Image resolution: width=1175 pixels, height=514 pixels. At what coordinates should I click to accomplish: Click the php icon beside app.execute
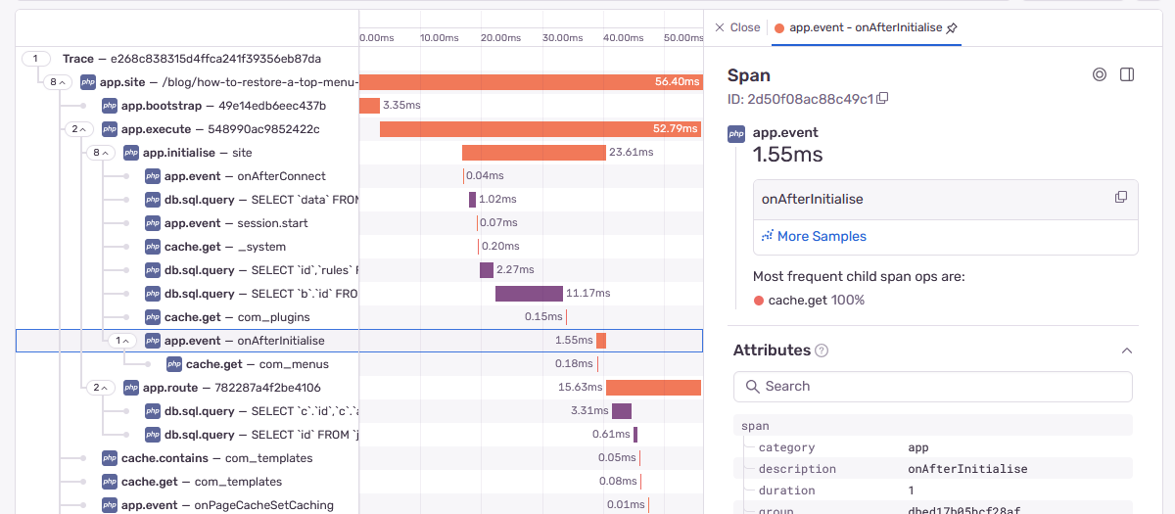[x=110, y=129]
